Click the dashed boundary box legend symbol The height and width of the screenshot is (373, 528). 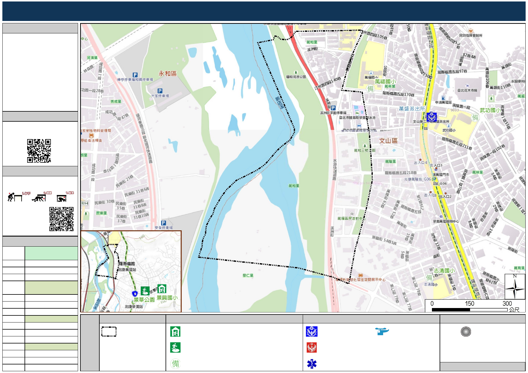coord(109,332)
